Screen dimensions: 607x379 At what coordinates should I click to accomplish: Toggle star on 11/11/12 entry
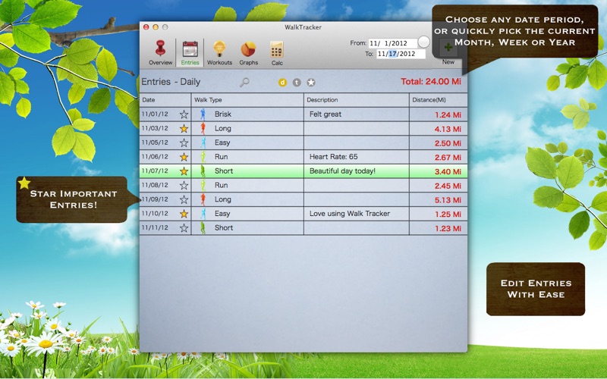click(184, 228)
